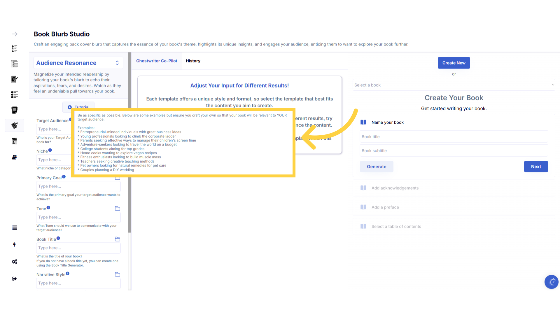The width and height of the screenshot is (560, 315).
Task: Click the saved-inputs folder icon beside Tone
Action: [118, 209]
